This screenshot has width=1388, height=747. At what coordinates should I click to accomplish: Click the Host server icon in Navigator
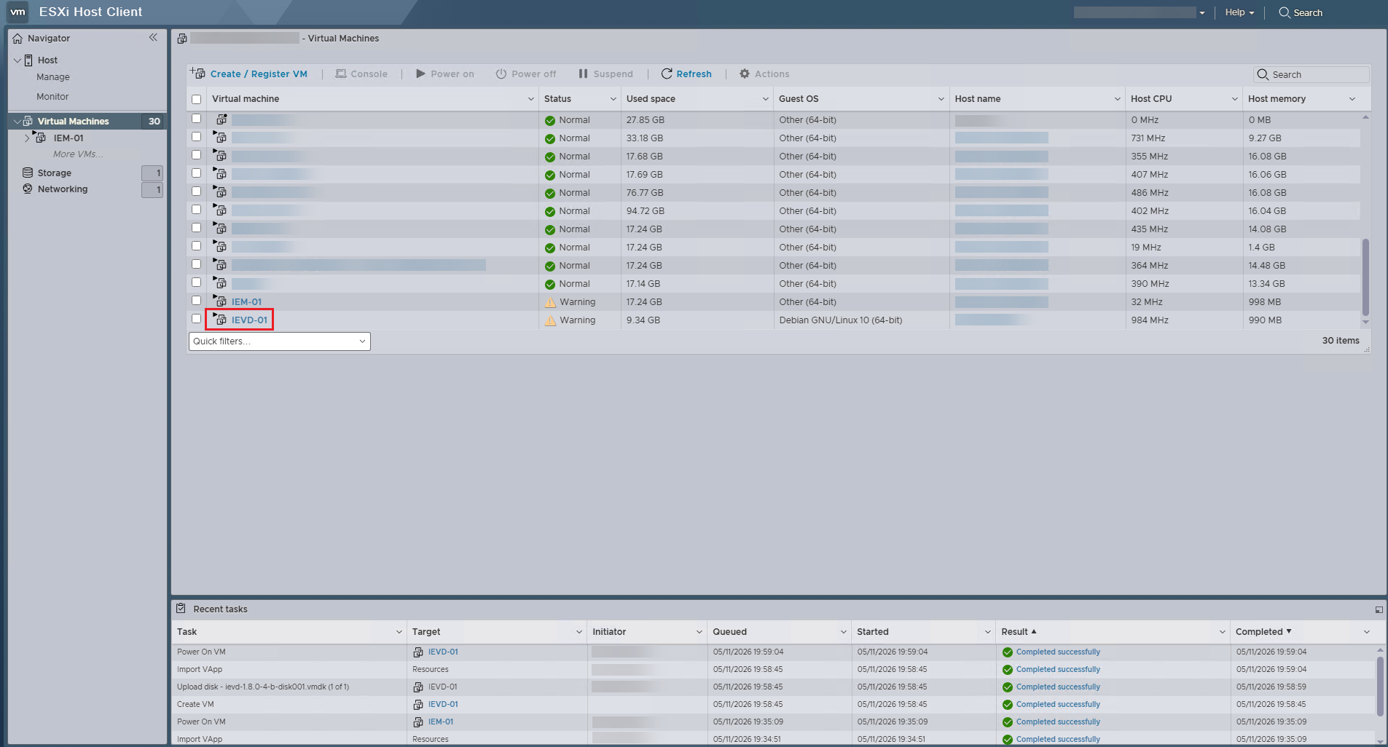(28, 60)
